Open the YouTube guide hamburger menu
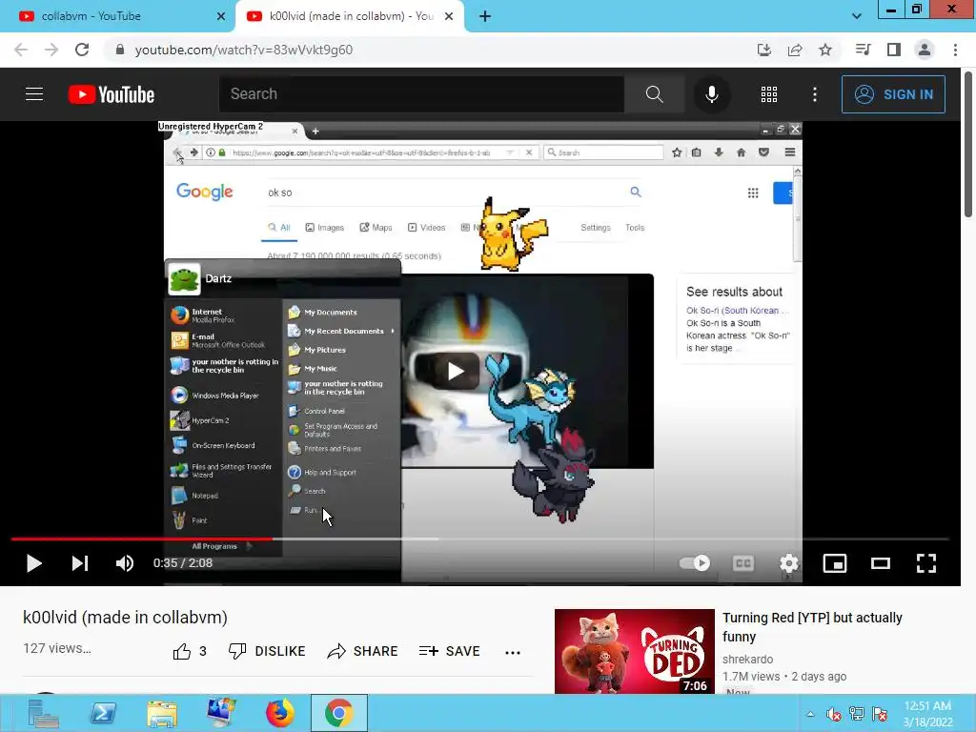The width and height of the screenshot is (976, 732). pos(34,94)
